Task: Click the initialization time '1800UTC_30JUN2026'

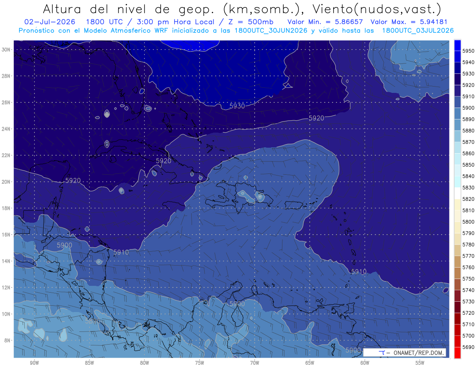Action: 271,31
